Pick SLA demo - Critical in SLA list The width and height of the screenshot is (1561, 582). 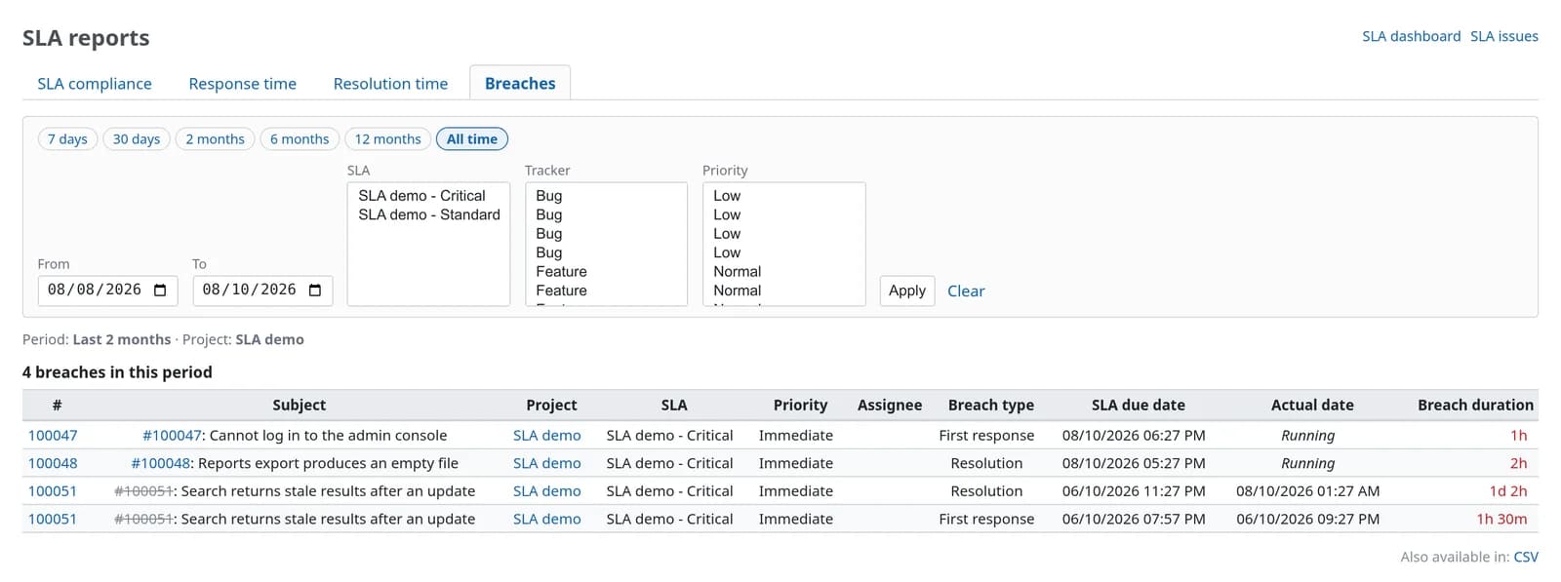tap(421, 196)
